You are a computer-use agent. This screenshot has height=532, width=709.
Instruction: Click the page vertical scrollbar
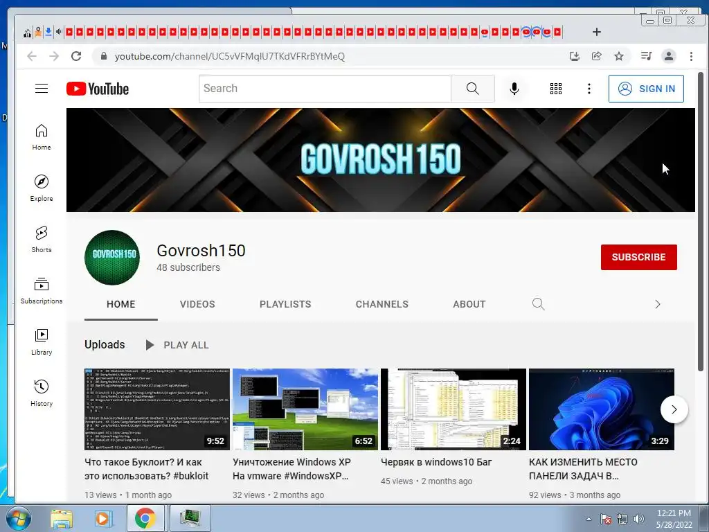click(x=701, y=222)
